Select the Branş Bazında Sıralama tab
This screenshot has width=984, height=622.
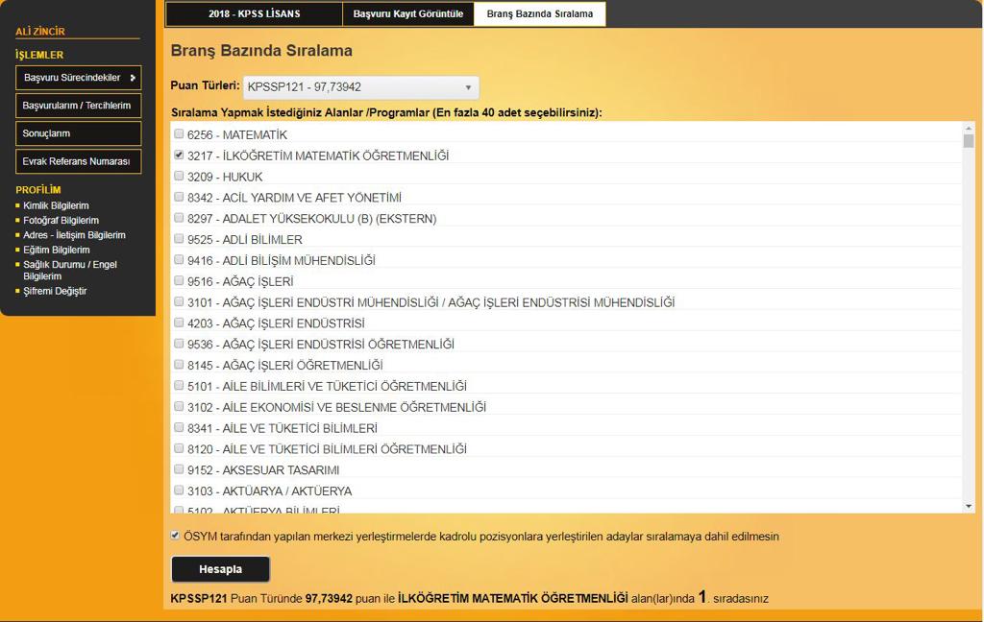pos(539,14)
